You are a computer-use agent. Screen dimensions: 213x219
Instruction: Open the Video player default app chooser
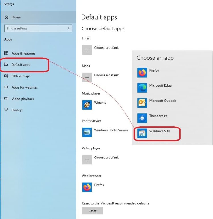point(87,160)
